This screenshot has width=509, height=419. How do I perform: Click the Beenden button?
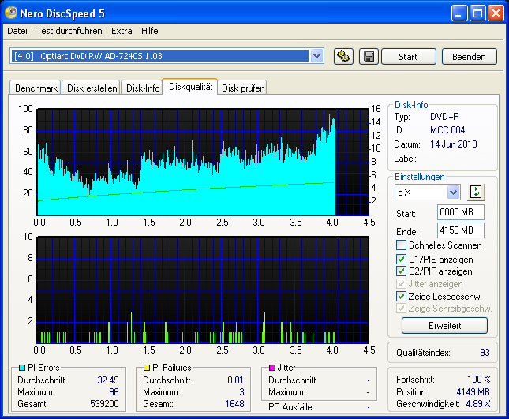point(469,57)
